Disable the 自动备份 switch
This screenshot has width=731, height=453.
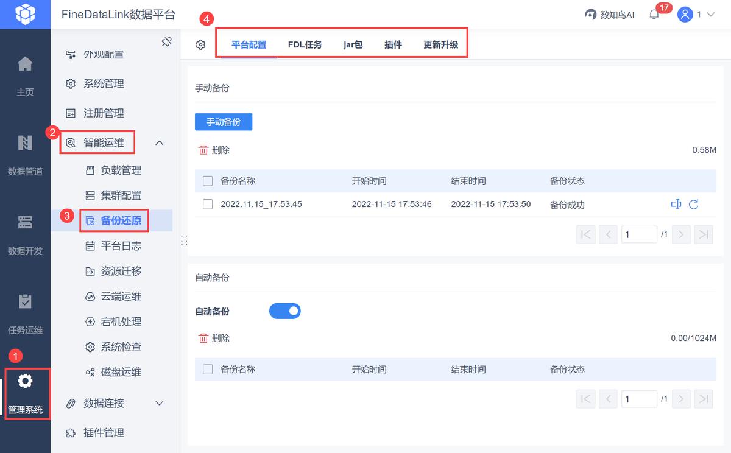(x=284, y=311)
